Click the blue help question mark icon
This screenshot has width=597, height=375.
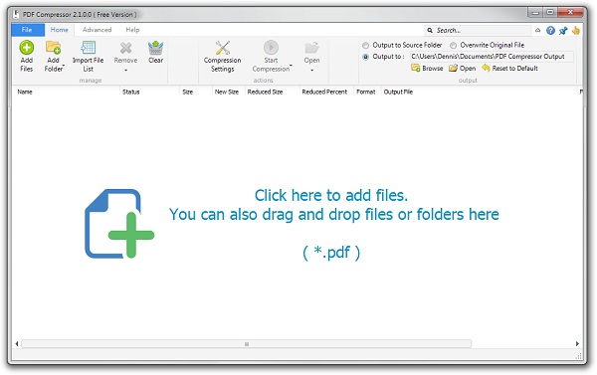click(550, 31)
